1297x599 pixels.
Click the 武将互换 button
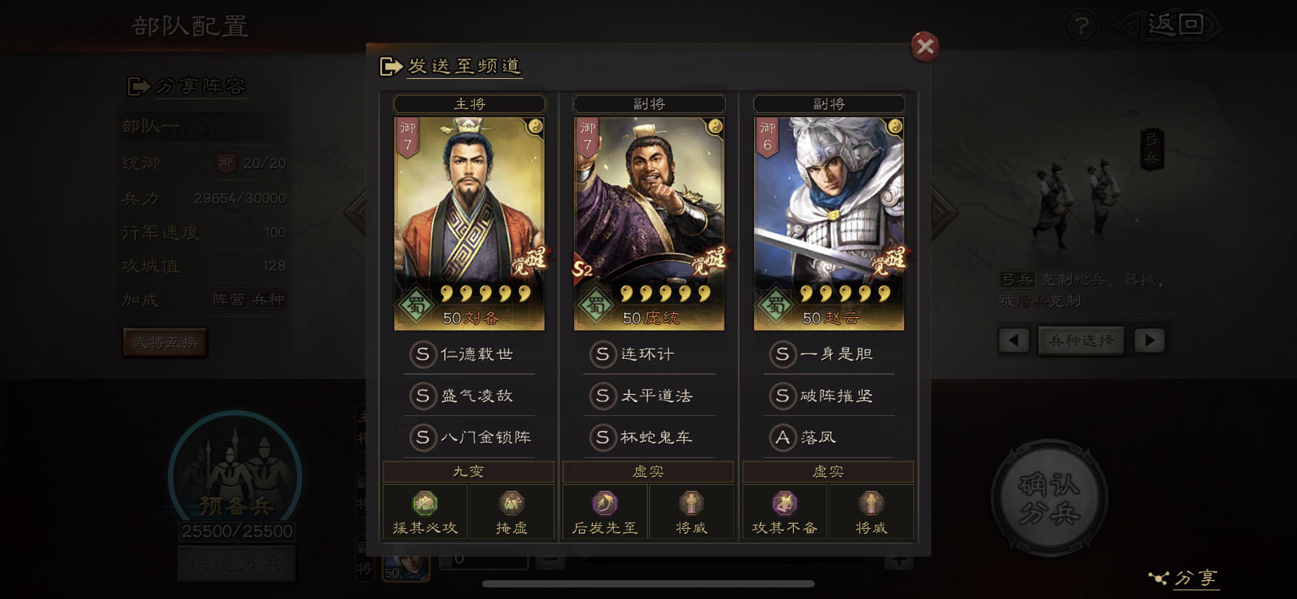click(x=165, y=342)
